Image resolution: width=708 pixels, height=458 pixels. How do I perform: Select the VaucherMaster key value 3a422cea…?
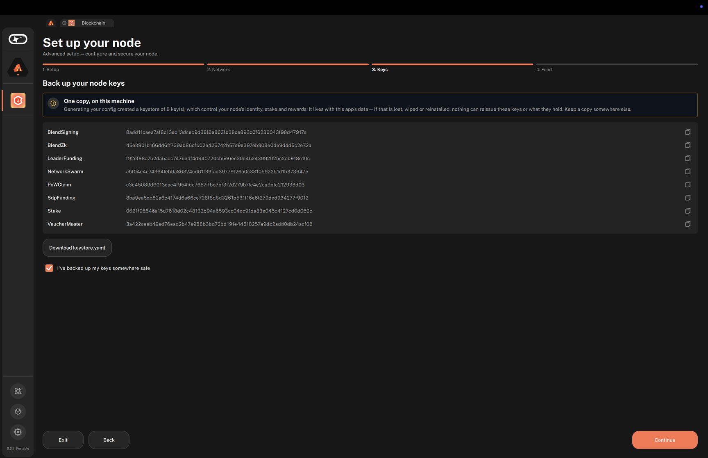(219, 224)
